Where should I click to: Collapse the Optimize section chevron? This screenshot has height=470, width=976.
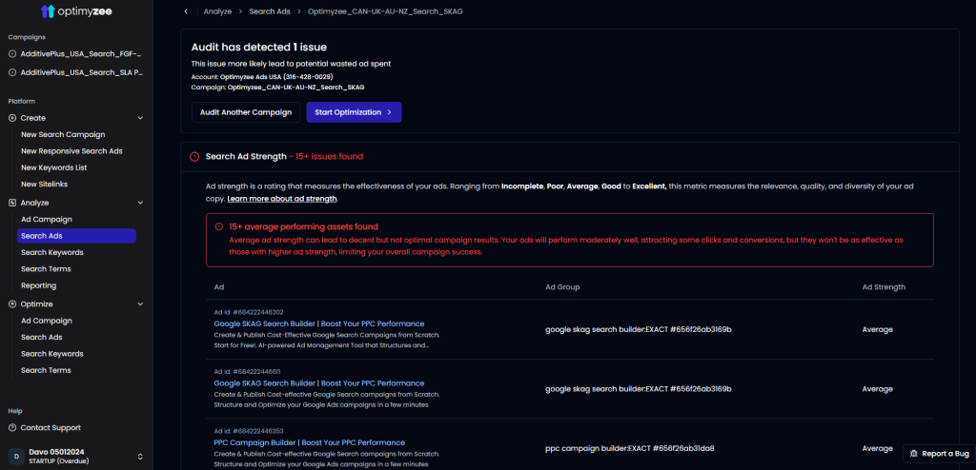point(140,304)
